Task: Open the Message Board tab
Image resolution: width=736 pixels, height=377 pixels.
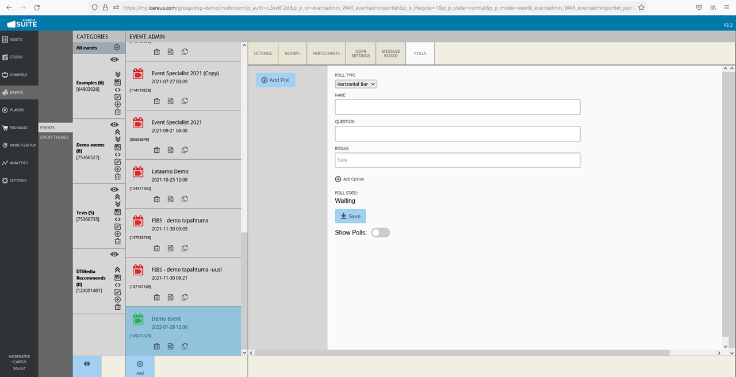Action: [390, 53]
